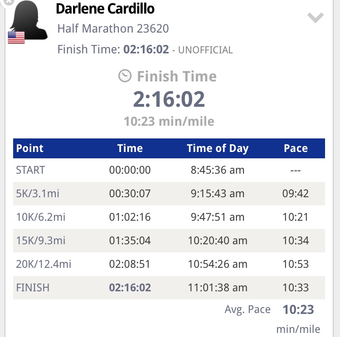The width and height of the screenshot is (340, 337).
Task: Click the Half Marathon 23620 text
Action: point(113,29)
